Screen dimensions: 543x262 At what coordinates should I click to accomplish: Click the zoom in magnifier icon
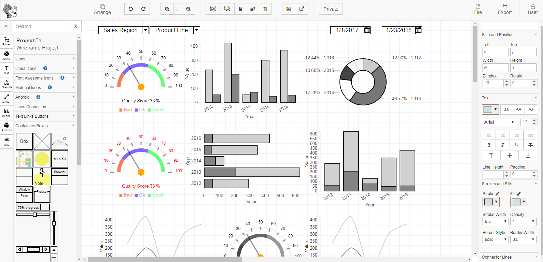coord(189,9)
